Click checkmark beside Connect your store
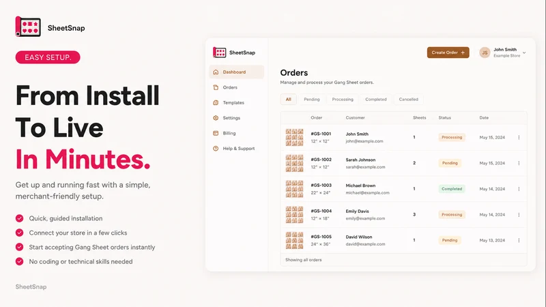Viewport: 546px width, 307px height. 20,233
